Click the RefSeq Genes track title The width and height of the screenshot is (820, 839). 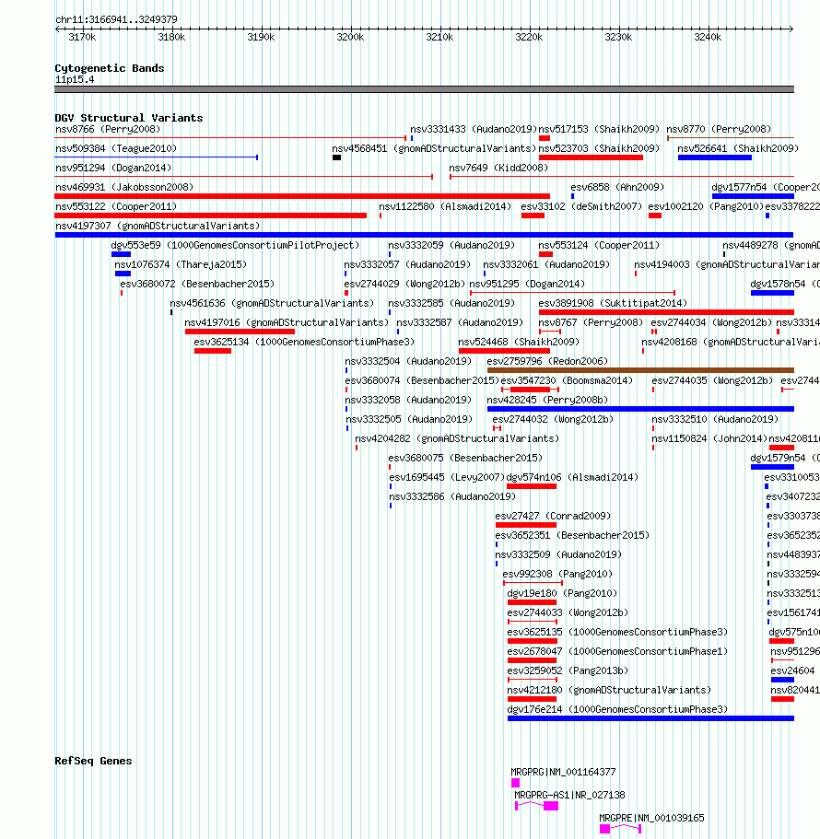(93, 761)
